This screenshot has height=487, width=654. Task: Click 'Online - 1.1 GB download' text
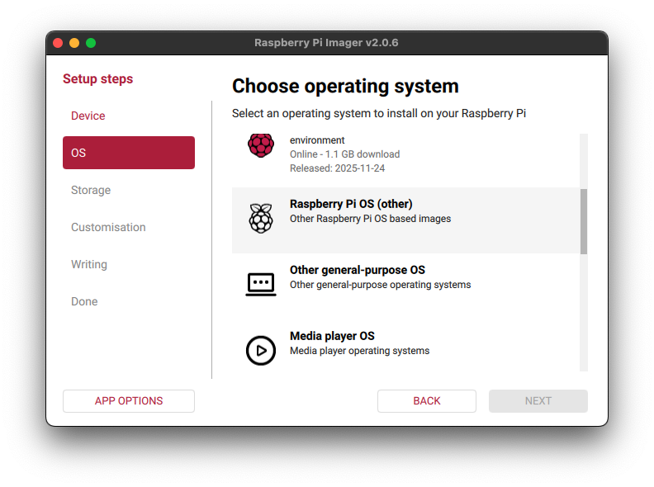[x=344, y=154]
